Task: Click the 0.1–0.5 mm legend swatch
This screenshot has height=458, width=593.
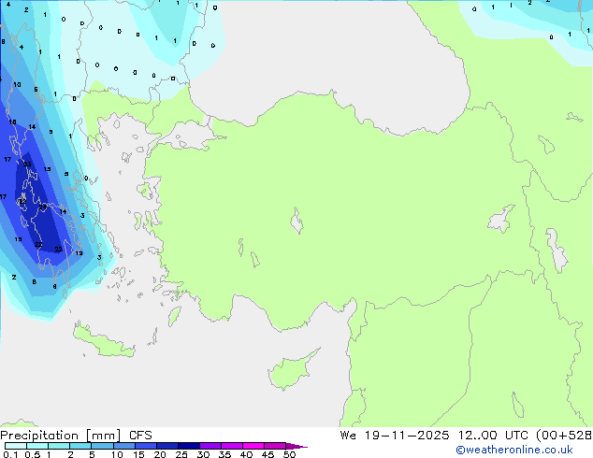Action: tap(16, 446)
